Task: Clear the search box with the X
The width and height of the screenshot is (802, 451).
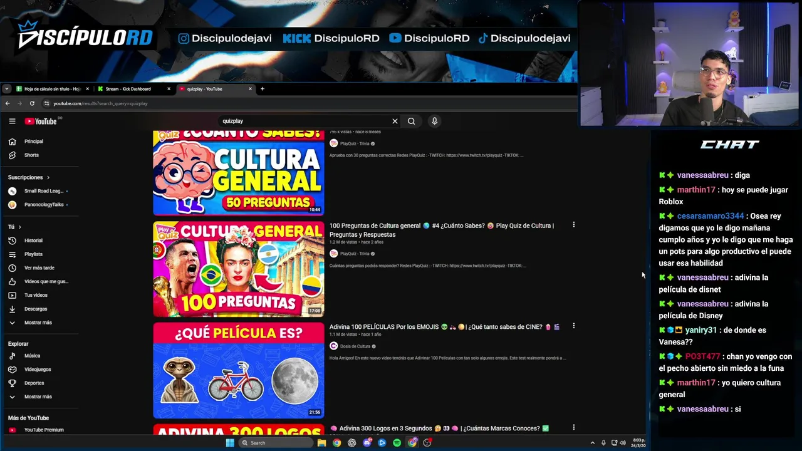Action: click(x=395, y=121)
